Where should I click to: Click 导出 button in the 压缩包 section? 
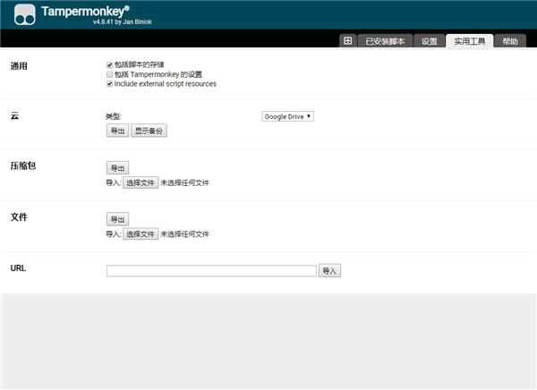coord(116,168)
